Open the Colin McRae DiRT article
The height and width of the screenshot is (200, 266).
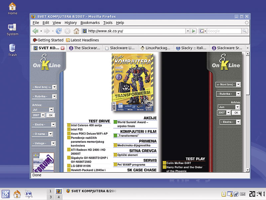179,163
